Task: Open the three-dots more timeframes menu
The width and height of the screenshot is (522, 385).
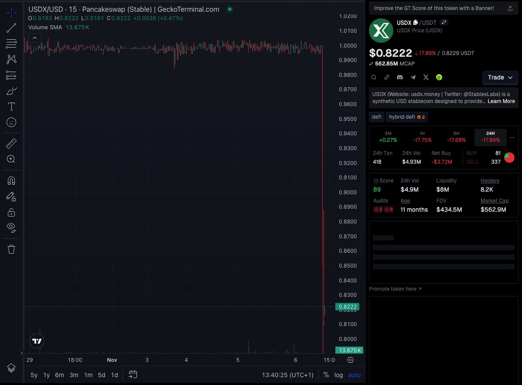Action: (x=512, y=137)
